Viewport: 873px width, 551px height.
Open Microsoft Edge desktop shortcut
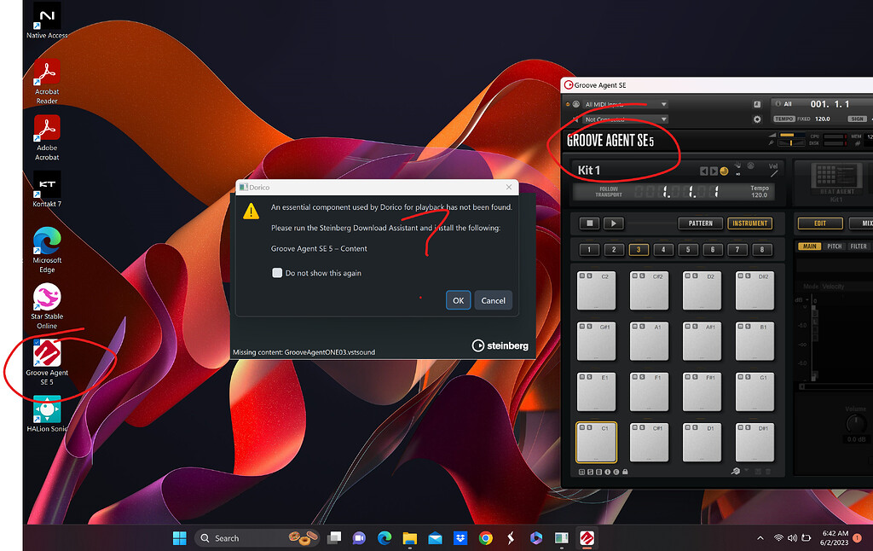click(47, 250)
